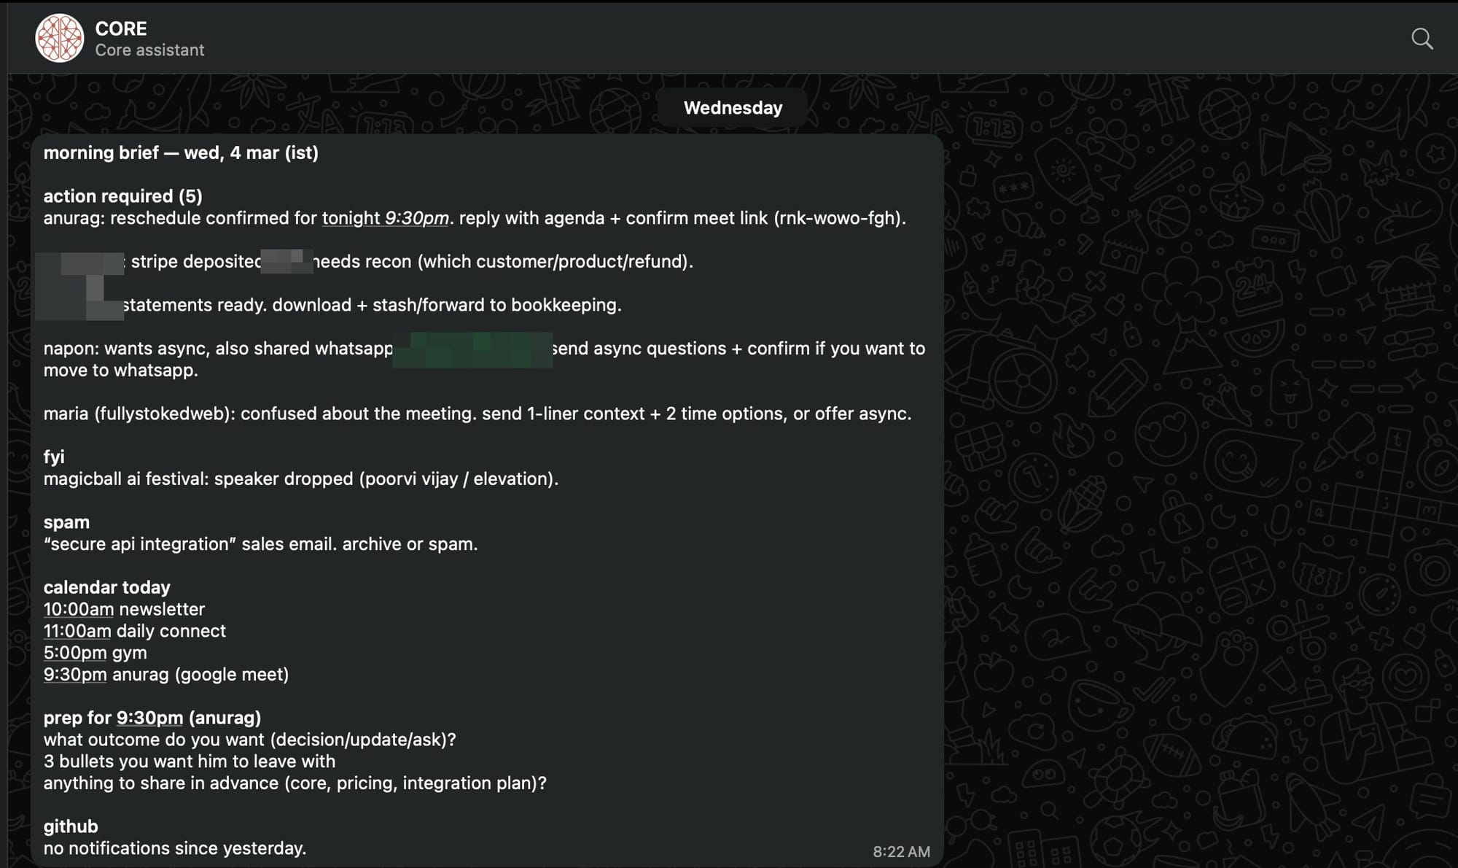Click the Wednesday date chip
The image size is (1458, 868).
tap(733, 108)
